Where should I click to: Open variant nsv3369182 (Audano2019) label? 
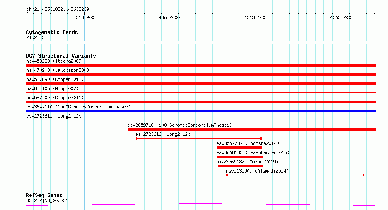(x=248, y=162)
